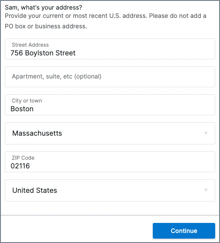Focus the City or town field

point(110,105)
